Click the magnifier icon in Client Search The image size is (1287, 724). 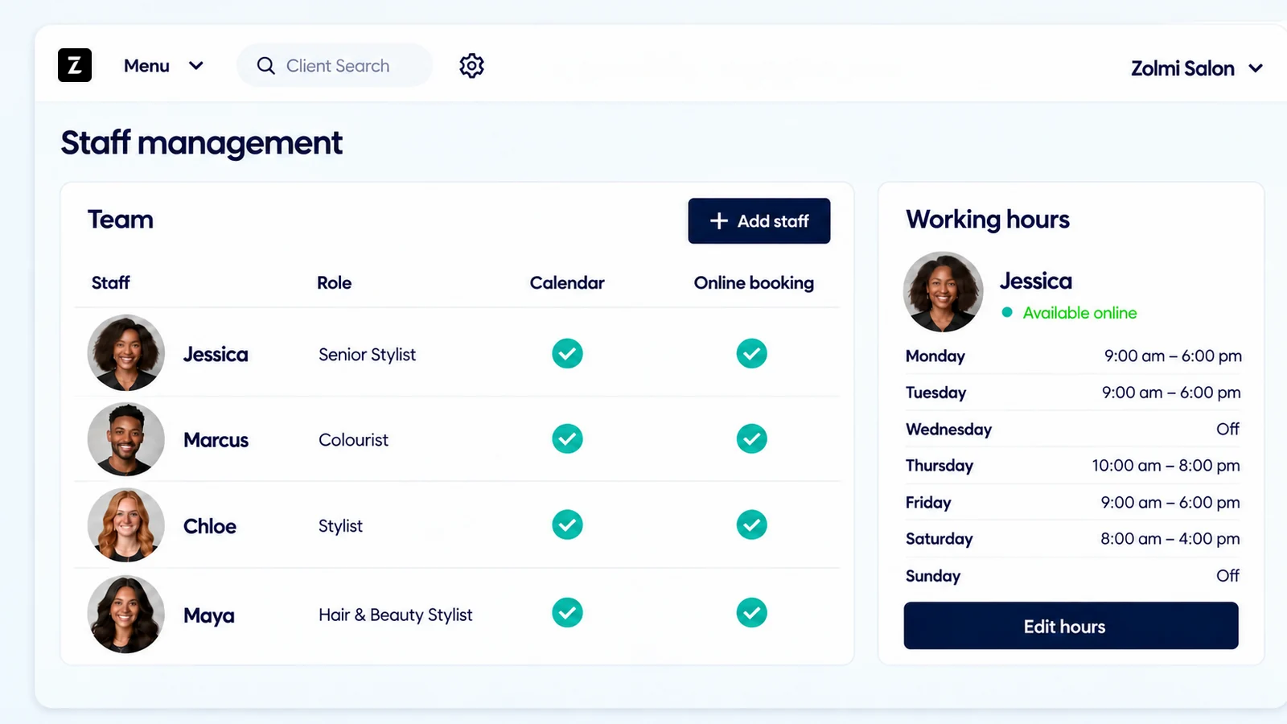266,66
